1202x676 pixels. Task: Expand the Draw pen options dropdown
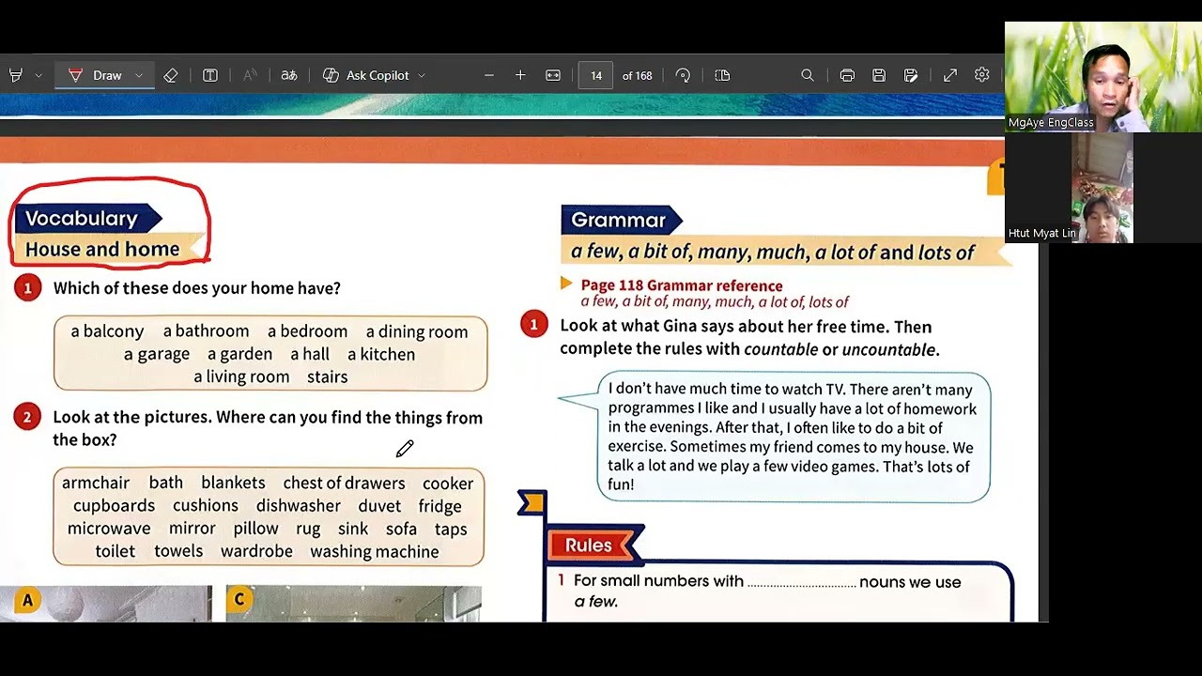[139, 75]
